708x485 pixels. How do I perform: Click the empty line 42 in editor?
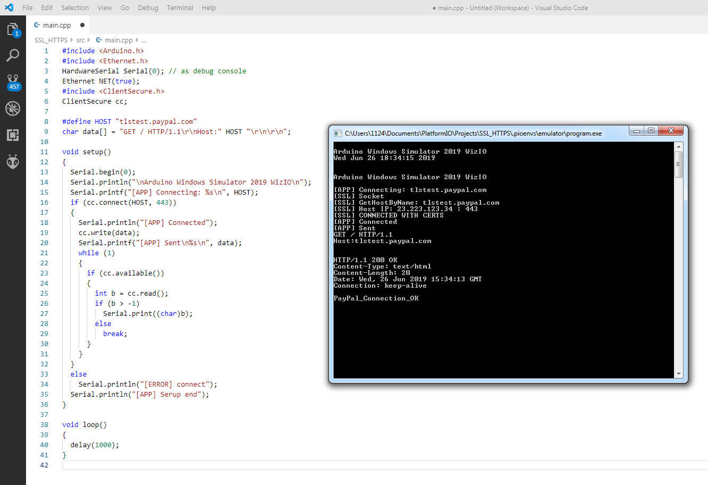coord(385,465)
